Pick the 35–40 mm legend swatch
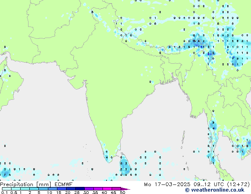The height and width of the screenshot is (194, 251). [x=98, y=189]
